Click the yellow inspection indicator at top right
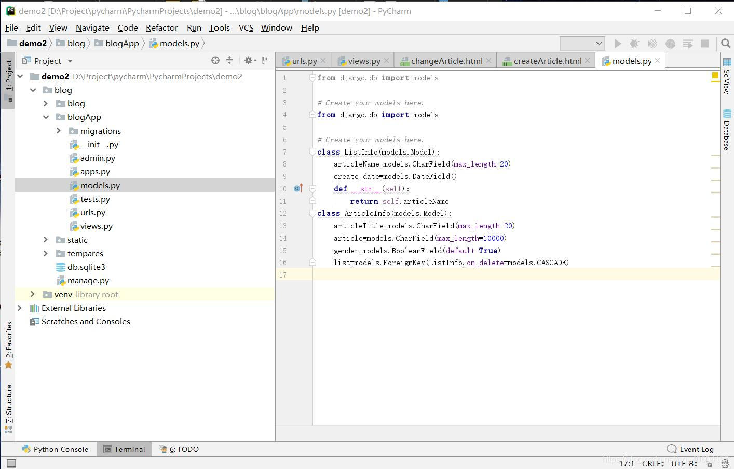734x469 pixels. coord(715,76)
